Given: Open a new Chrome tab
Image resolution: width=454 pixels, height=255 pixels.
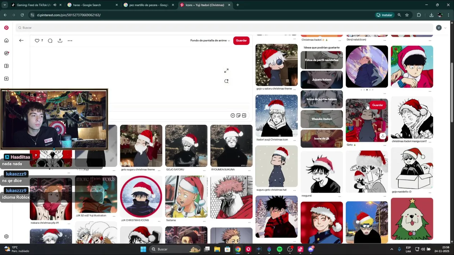Looking at the screenshot, I should coord(238,5).
